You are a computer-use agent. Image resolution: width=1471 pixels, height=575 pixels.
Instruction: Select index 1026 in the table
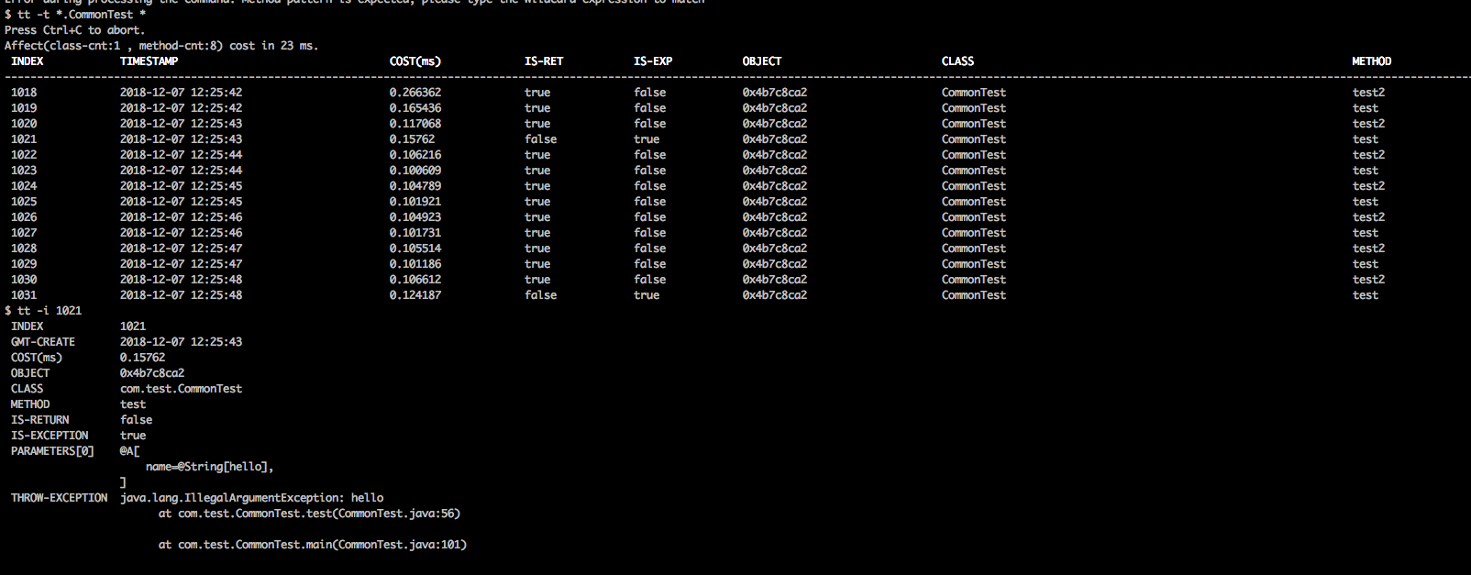(24, 217)
